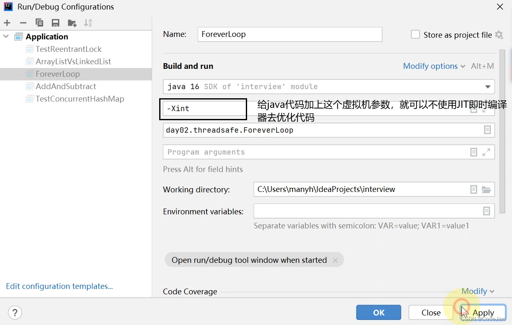The image size is (512, 325).
Task: Click inside the Name input field
Action: pyautogui.click(x=289, y=34)
